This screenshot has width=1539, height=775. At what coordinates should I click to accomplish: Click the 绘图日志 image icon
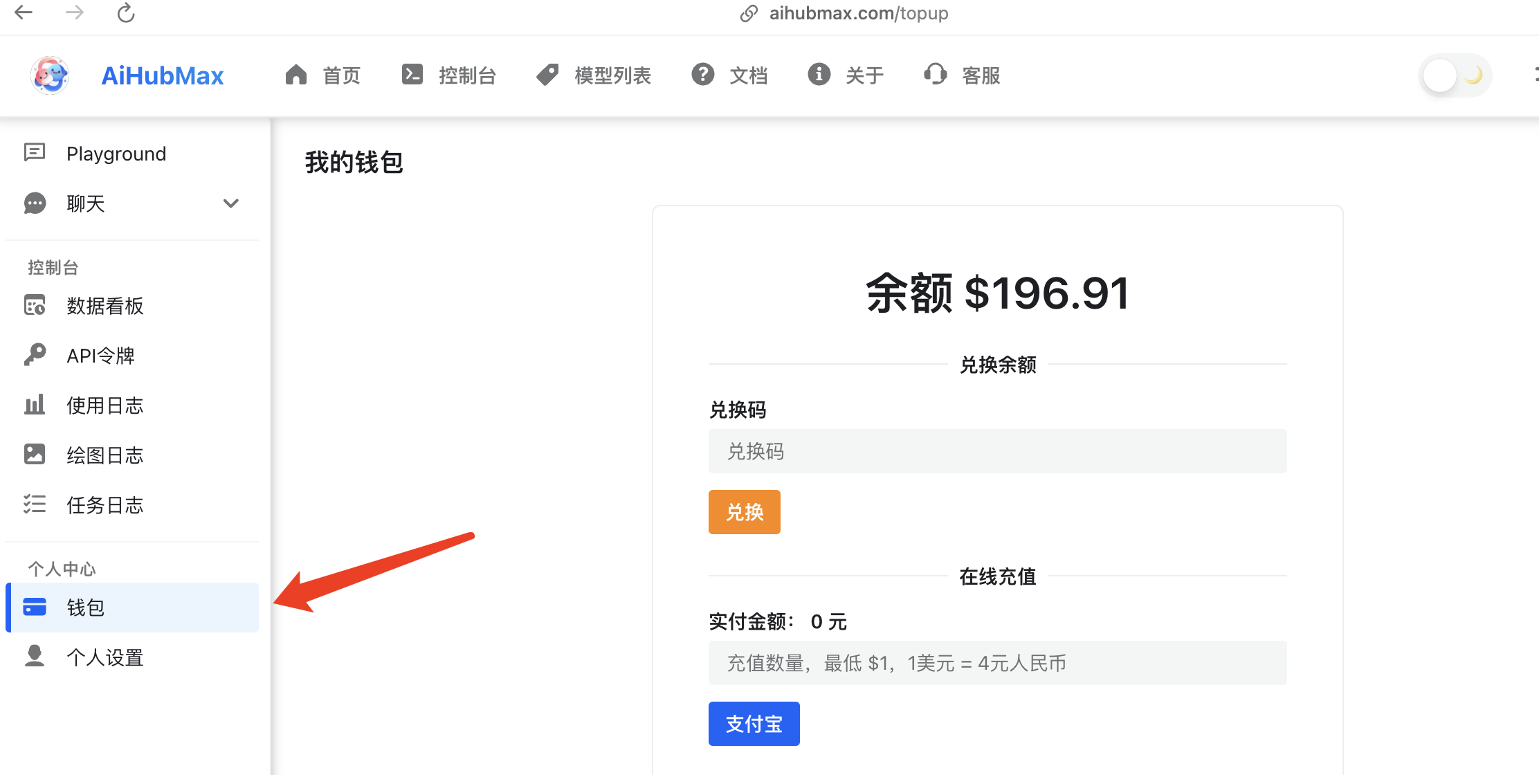point(35,455)
